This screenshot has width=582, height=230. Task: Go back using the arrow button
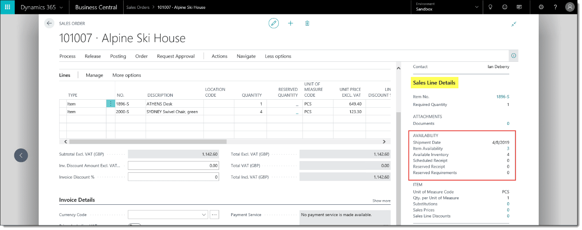click(x=50, y=24)
